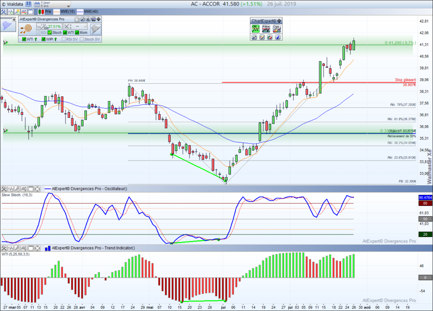Click the 'e' icon in Divergences Pro header

point(88,19)
